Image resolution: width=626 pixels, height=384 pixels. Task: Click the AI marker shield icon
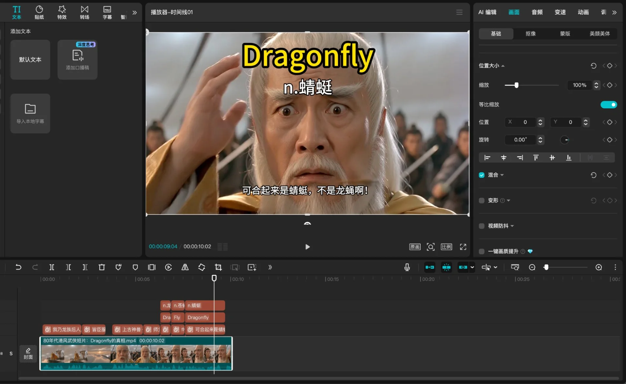click(118, 268)
